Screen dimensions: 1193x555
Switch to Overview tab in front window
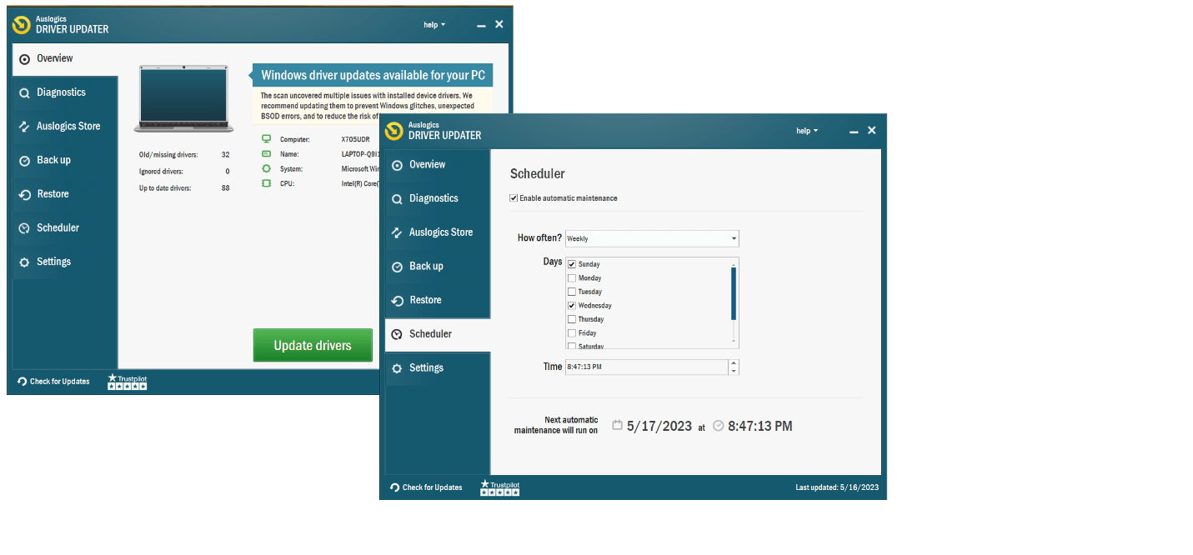[x=427, y=165]
